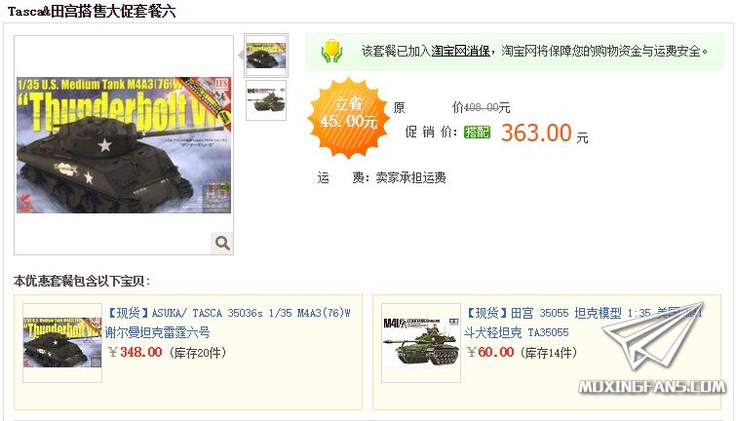Open 田宫 35055 M41 斗犬轻坦克 product link
Image resolution: width=736 pixels, height=421 pixels.
pos(583,323)
